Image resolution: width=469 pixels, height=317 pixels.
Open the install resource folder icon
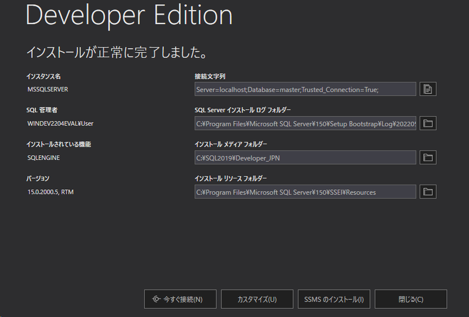(x=428, y=192)
